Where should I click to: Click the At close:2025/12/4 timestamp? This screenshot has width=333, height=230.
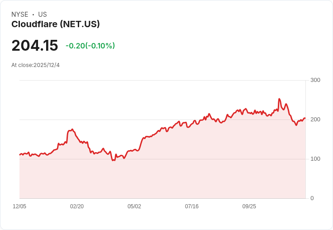(35, 65)
